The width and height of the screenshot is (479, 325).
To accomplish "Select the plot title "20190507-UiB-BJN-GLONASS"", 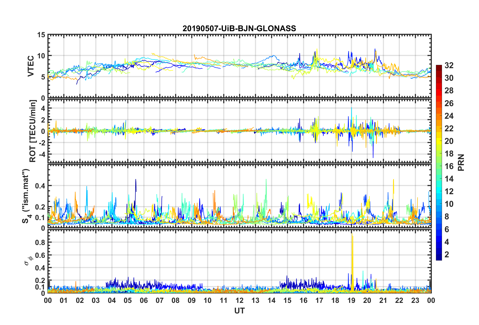I will point(239,28).
